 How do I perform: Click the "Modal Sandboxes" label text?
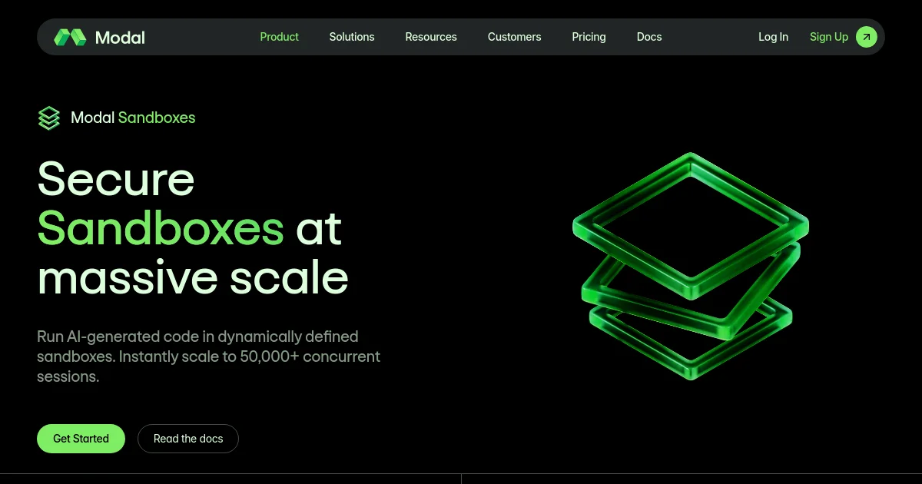pos(133,118)
